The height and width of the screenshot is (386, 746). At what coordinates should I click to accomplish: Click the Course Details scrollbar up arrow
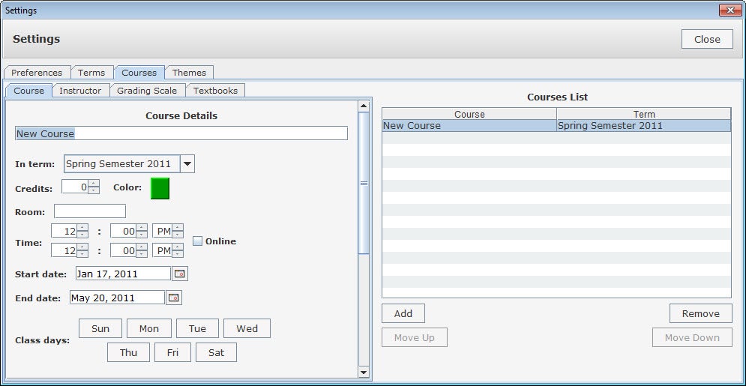tap(364, 106)
